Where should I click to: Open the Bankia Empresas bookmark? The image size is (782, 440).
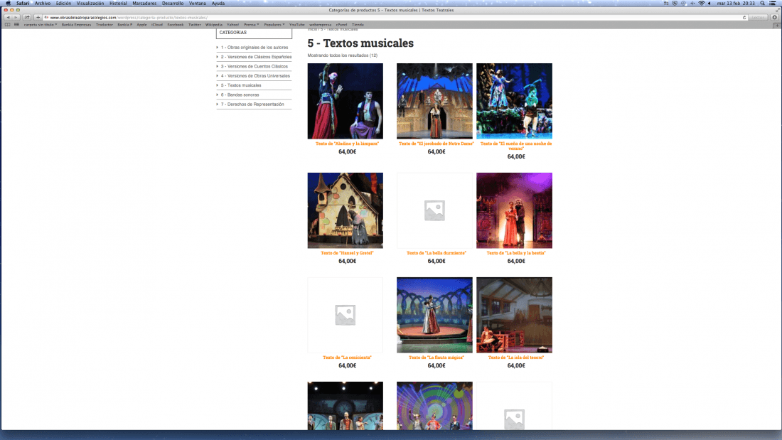coord(76,24)
